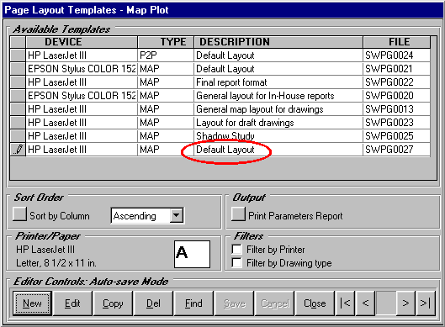The height and width of the screenshot is (327, 445).
Task: Select row selector for SWPG0021 row
Action: pos(18,69)
